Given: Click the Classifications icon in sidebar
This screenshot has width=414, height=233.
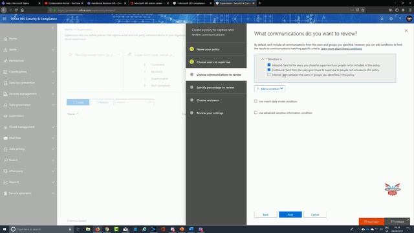Looking at the screenshot, I should tap(6, 72).
